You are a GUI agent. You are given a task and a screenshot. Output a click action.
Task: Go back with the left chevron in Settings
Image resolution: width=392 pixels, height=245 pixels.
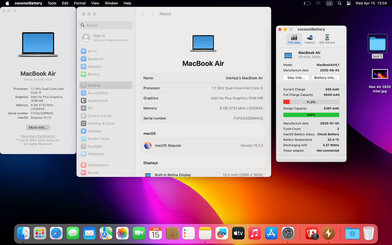click(x=143, y=14)
